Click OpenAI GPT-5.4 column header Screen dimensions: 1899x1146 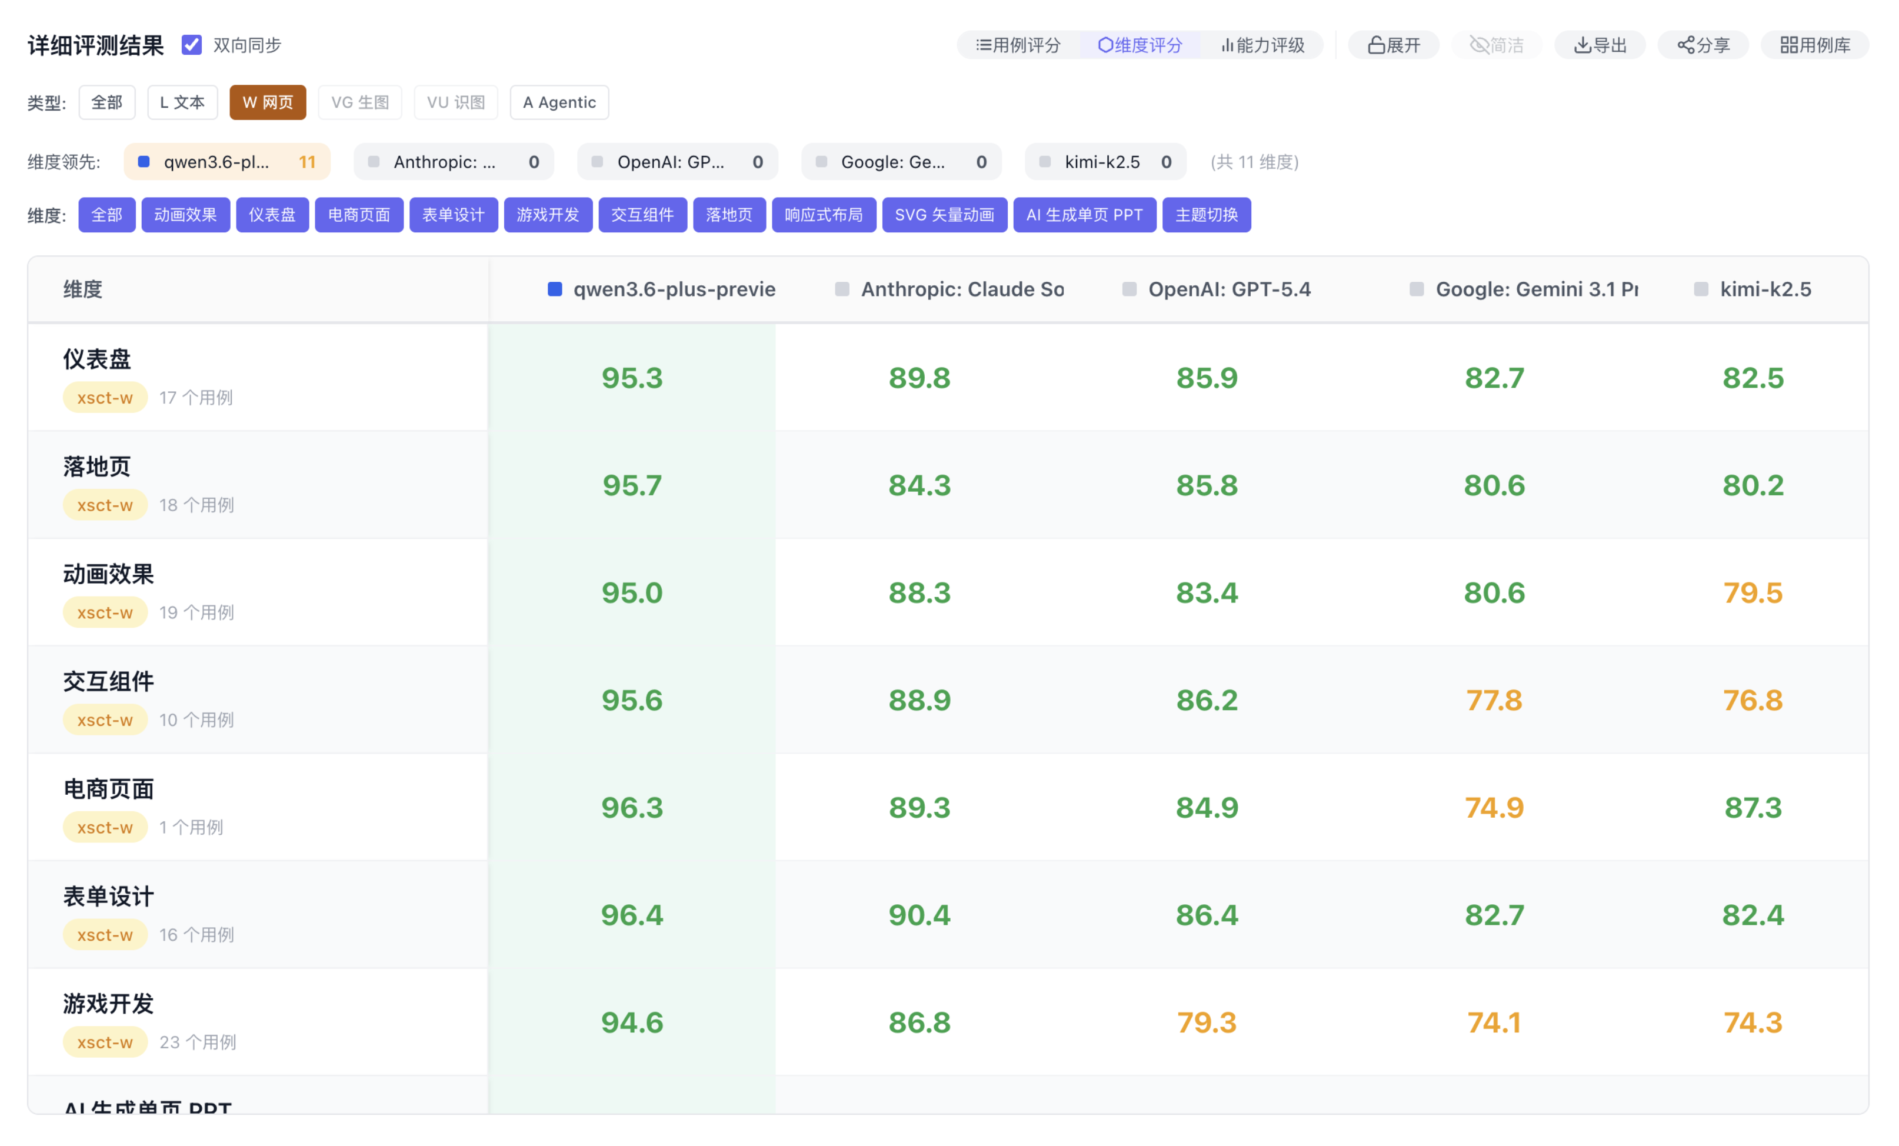(x=1228, y=289)
